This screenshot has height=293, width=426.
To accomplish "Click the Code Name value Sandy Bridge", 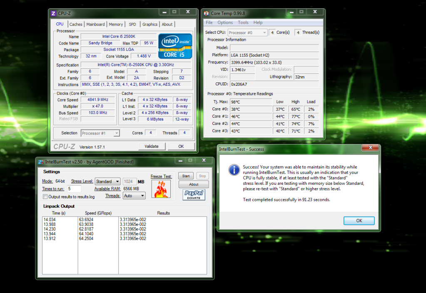I will pyautogui.click(x=100, y=43).
